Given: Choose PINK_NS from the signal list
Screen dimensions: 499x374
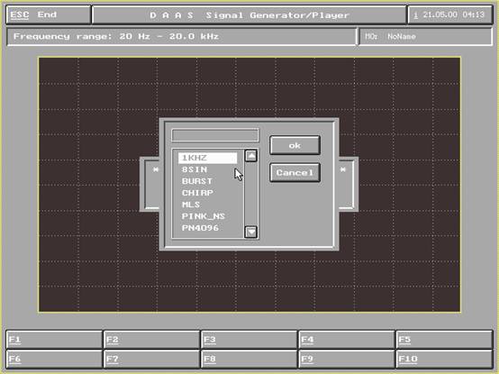Looking at the screenshot, I should click(207, 216).
